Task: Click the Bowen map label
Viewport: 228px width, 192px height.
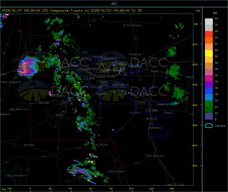Action: coord(168,113)
